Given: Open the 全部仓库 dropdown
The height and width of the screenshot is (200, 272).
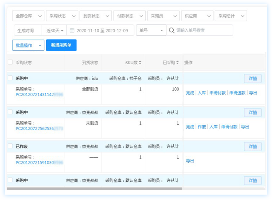Looking at the screenshot, I should pyautogui.click(x=28, y=16).
